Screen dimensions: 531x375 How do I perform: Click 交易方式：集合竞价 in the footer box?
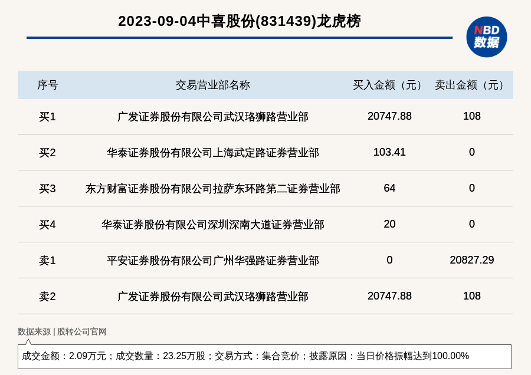pyautogui.click(x=257, y=356)
